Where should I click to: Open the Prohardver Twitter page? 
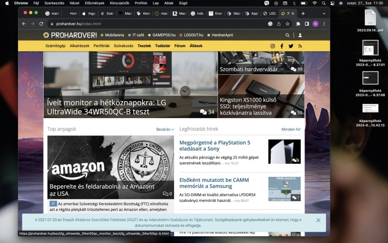point(291,46)
